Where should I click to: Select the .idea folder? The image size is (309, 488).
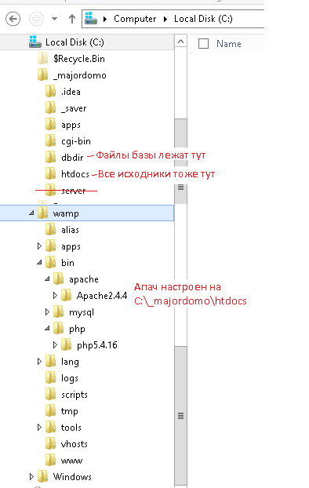click(71, 92)
